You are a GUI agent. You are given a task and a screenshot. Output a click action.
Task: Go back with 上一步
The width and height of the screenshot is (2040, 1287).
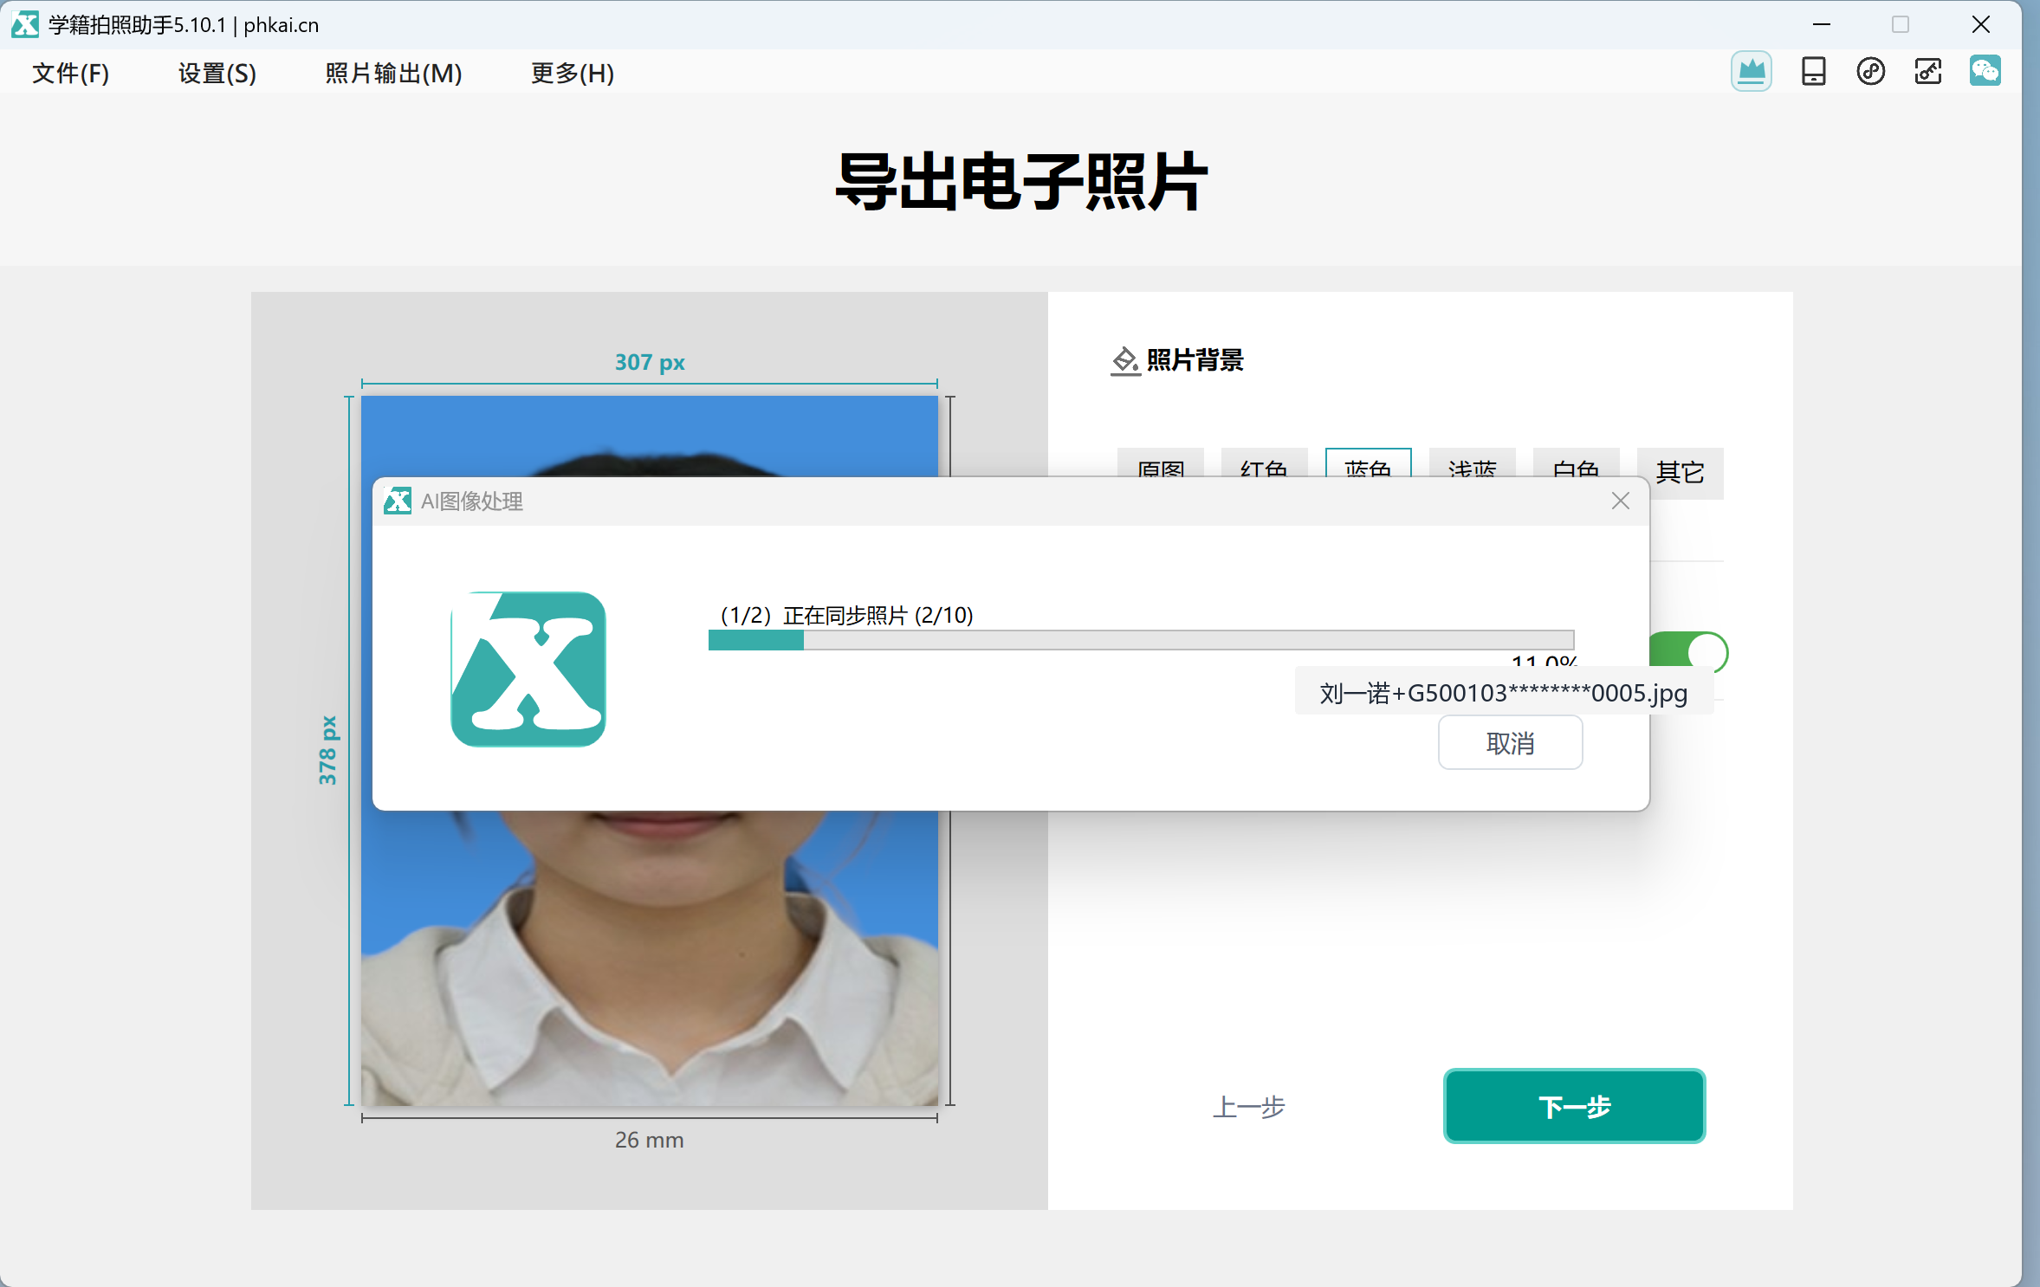click(x=1248, y=1106)
